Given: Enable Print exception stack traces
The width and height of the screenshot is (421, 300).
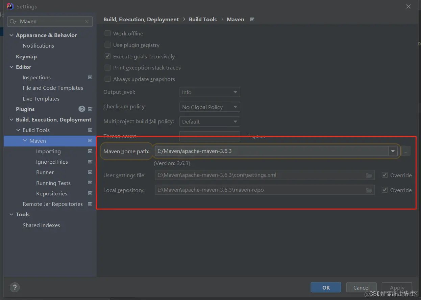Looking at the screenshot, I should [x=107, y=67].
